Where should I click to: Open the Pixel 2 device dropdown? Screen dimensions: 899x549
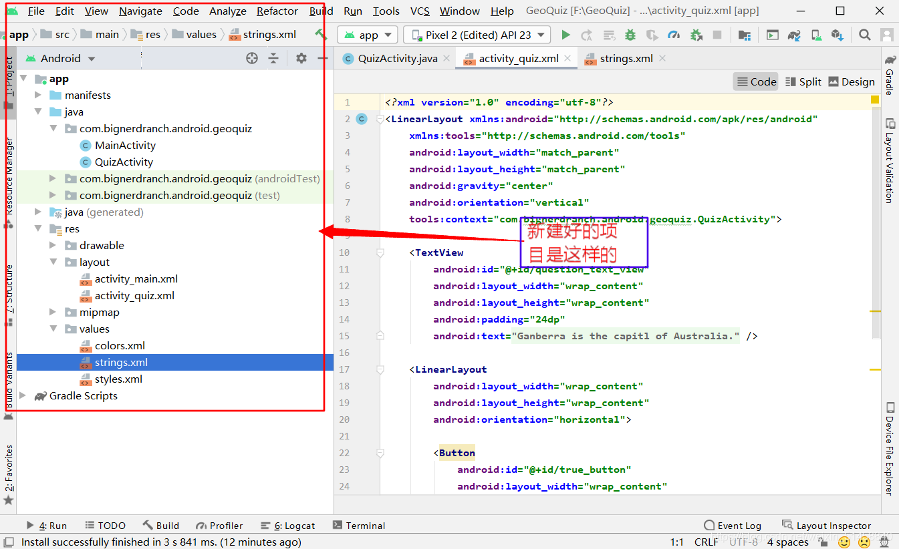(477, 35)
